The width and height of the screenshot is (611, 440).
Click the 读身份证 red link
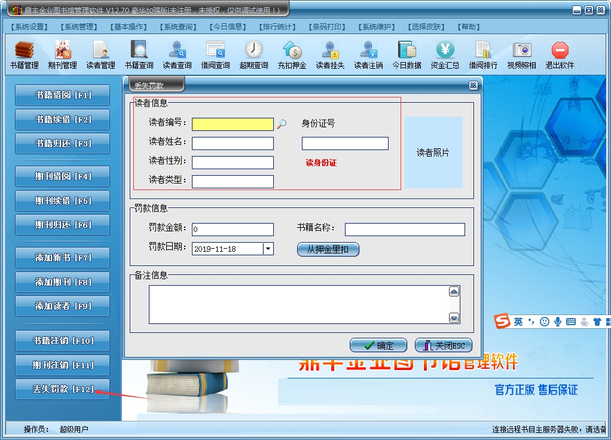(x=321, y=163)
